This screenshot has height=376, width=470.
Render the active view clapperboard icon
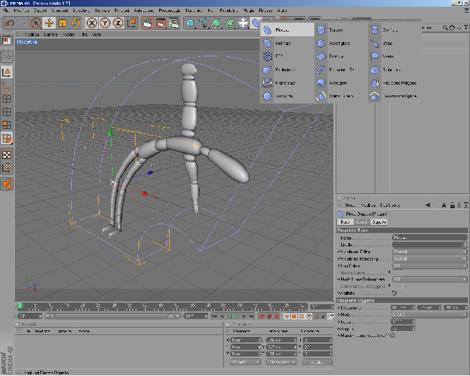[148, 23]
